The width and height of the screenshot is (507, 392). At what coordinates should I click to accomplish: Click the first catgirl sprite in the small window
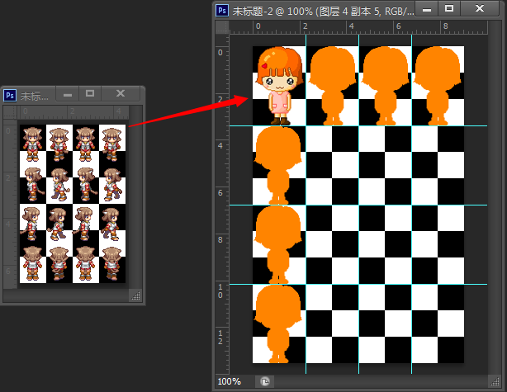[32, 144]
